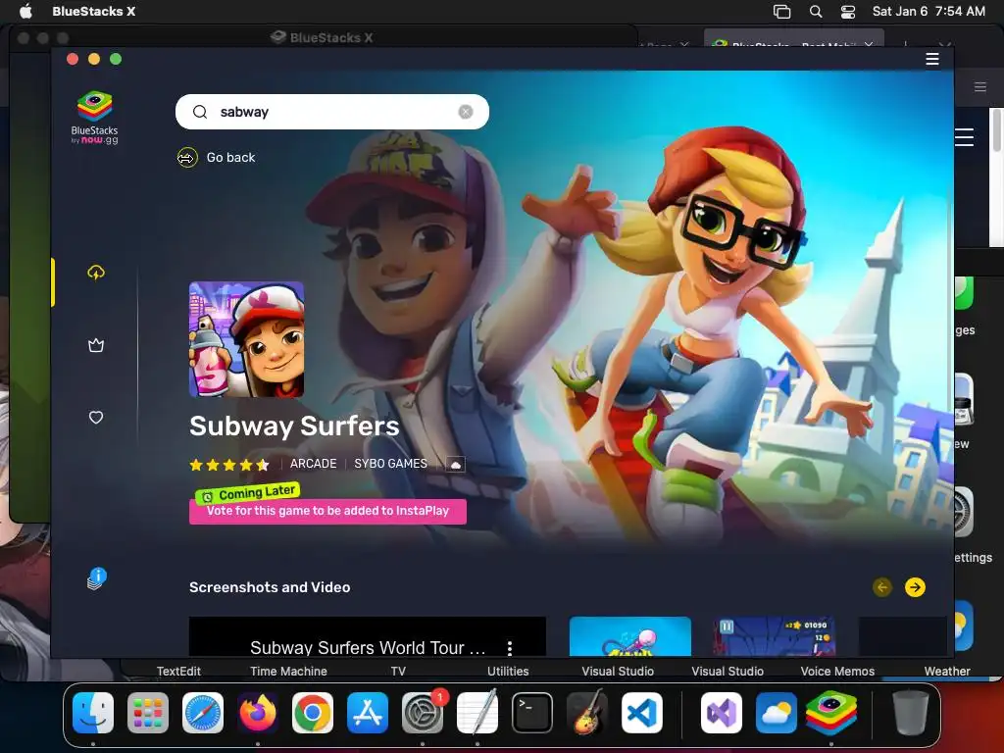The image size is (1004, 753).
Task: Click the star rating row
Action: (229, 464)
